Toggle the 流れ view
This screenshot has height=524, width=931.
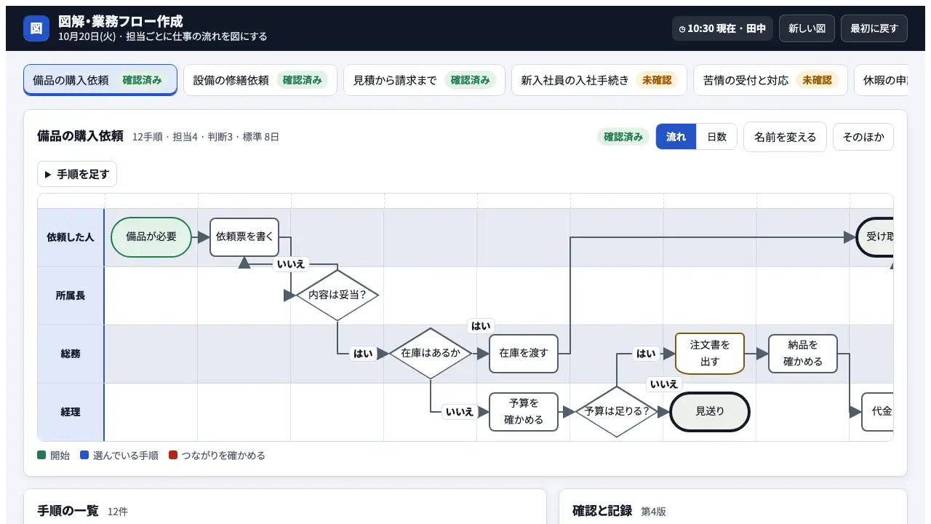[x=676, y=137]
